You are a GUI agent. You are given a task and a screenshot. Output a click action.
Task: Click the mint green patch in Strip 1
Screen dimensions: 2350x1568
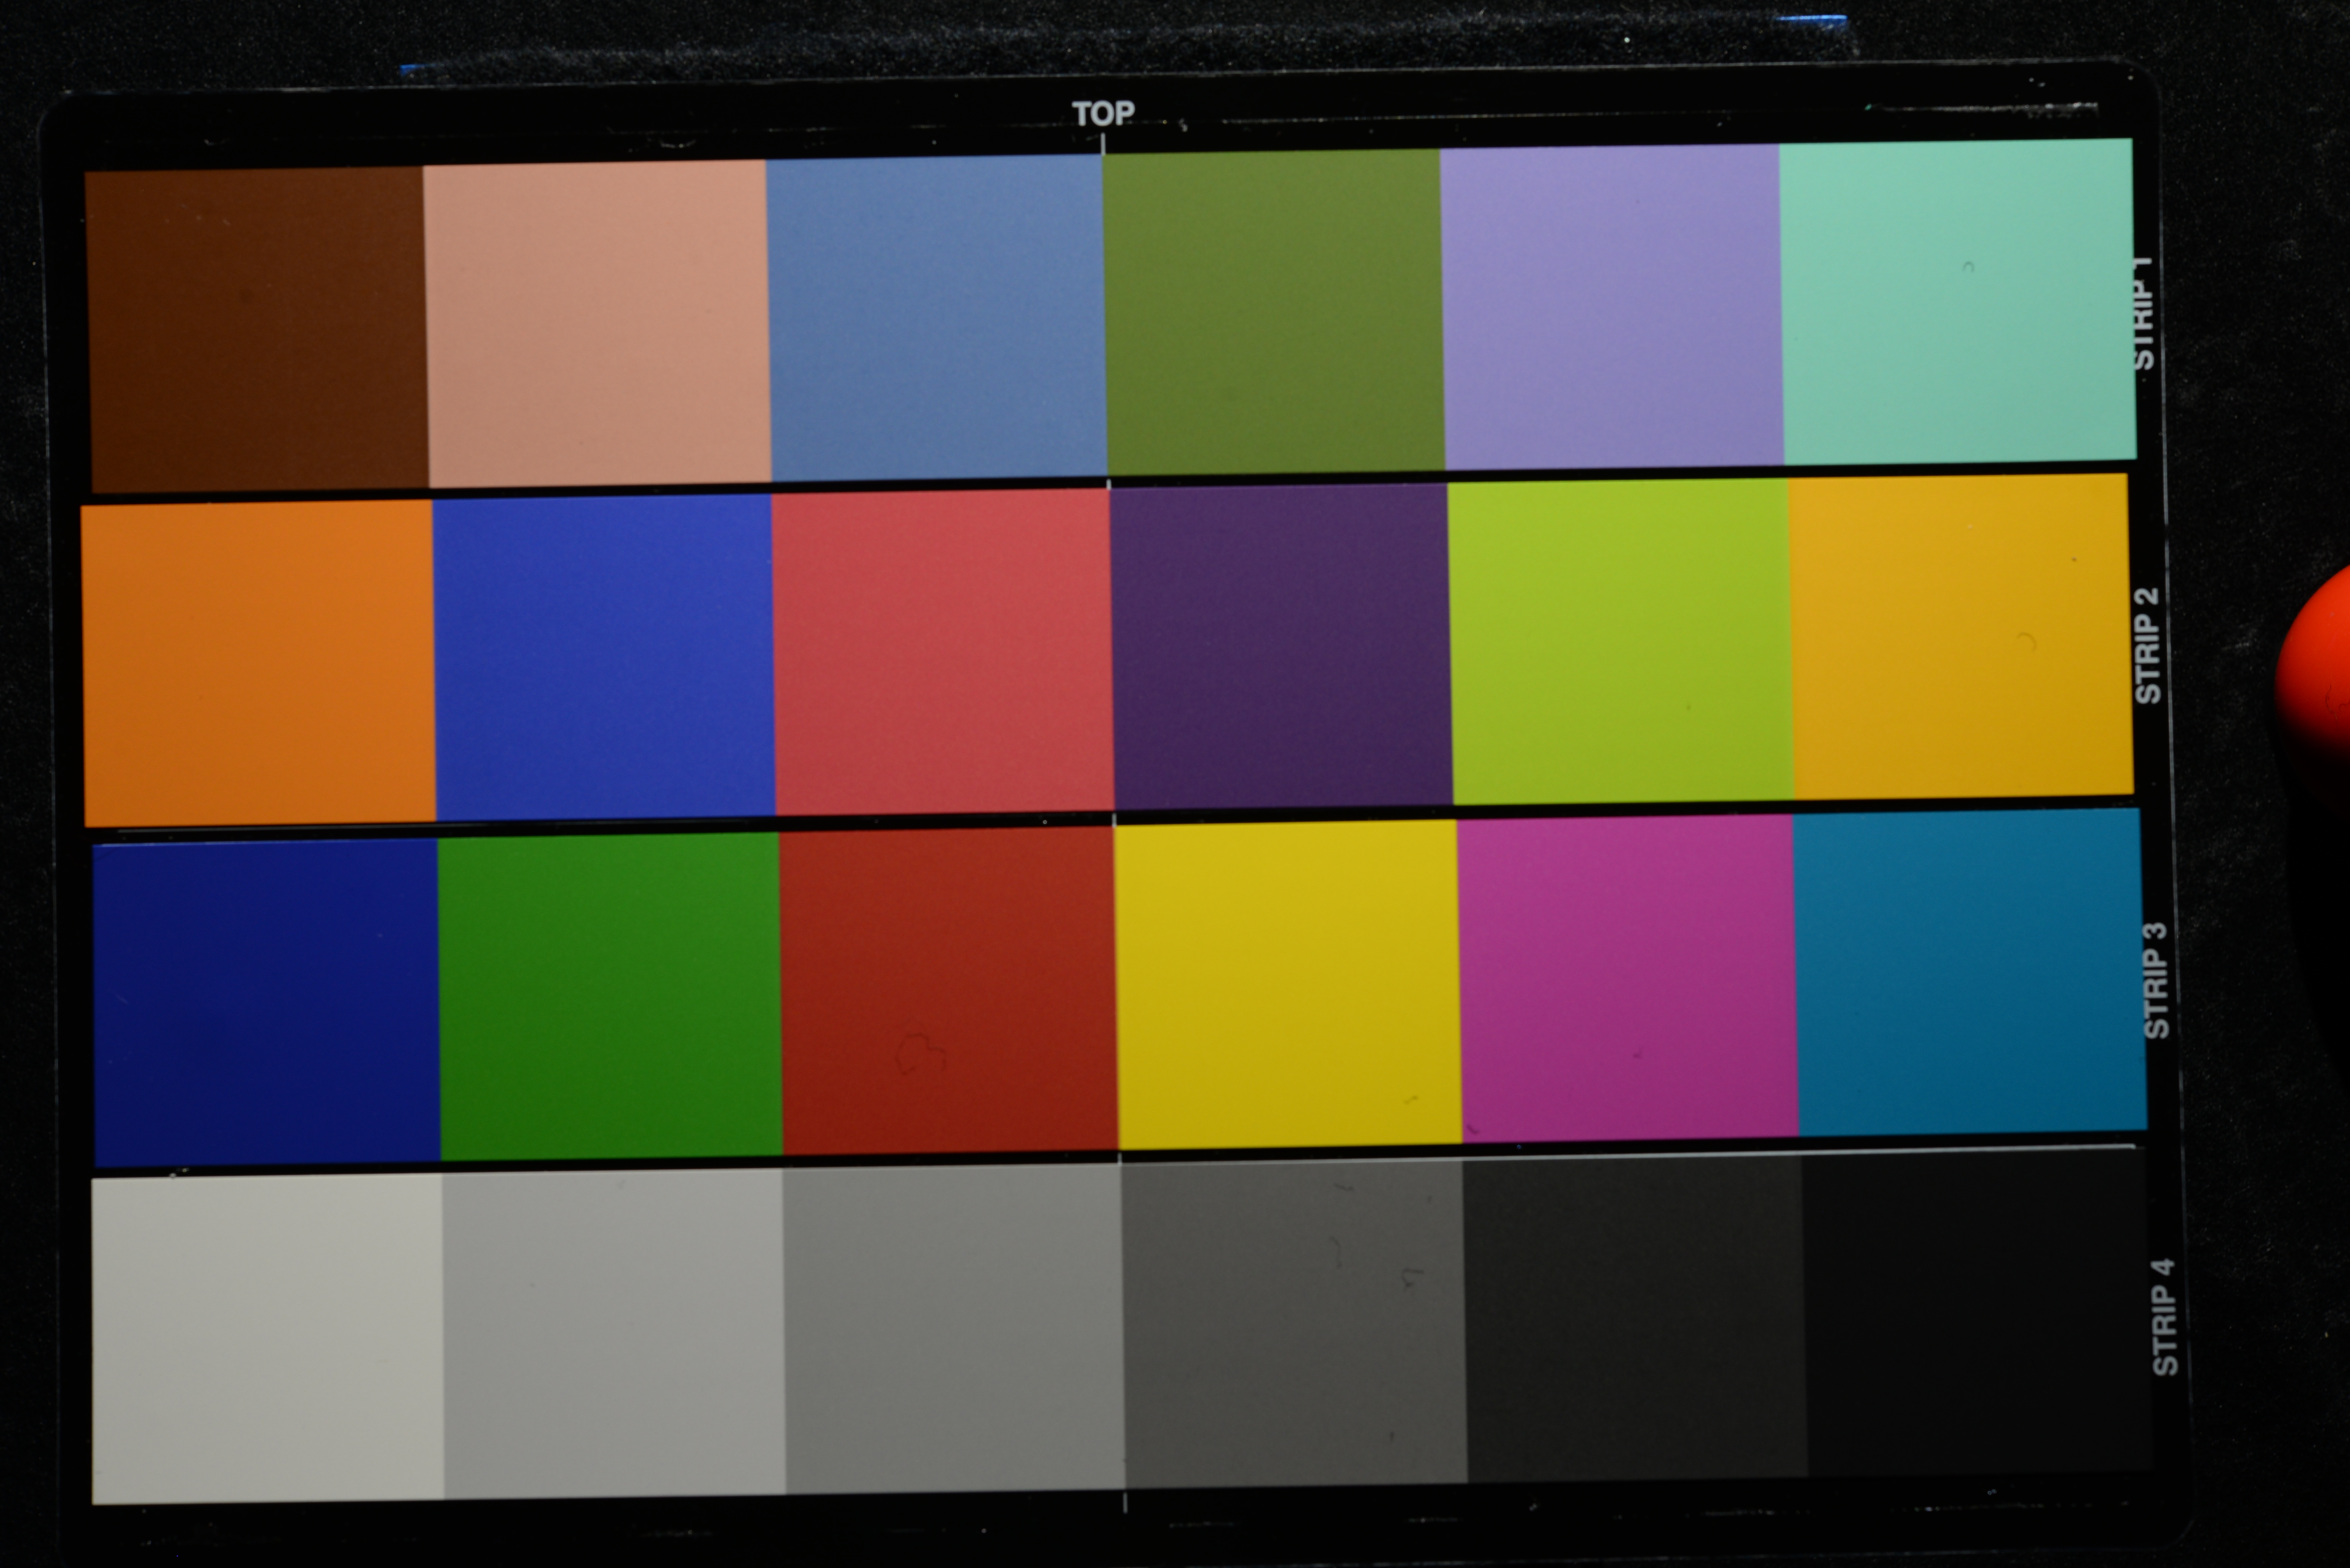click(x=1958, y=301)
